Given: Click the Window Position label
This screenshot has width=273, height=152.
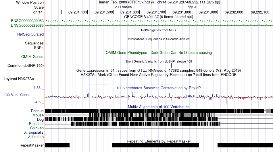Looking at the screenshot, I should tap(30, 2).
